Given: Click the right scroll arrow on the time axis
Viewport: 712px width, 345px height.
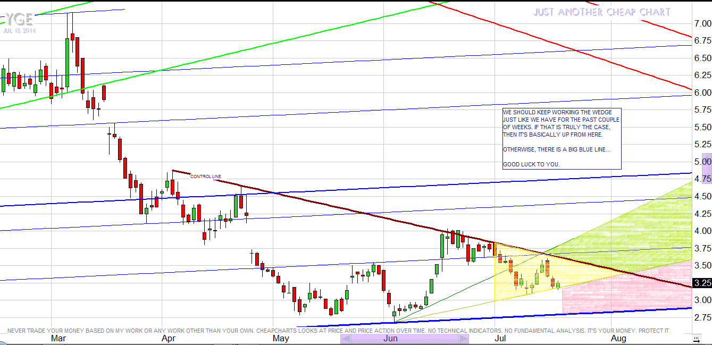Looking at the screenshot, I should coord(463,339).
